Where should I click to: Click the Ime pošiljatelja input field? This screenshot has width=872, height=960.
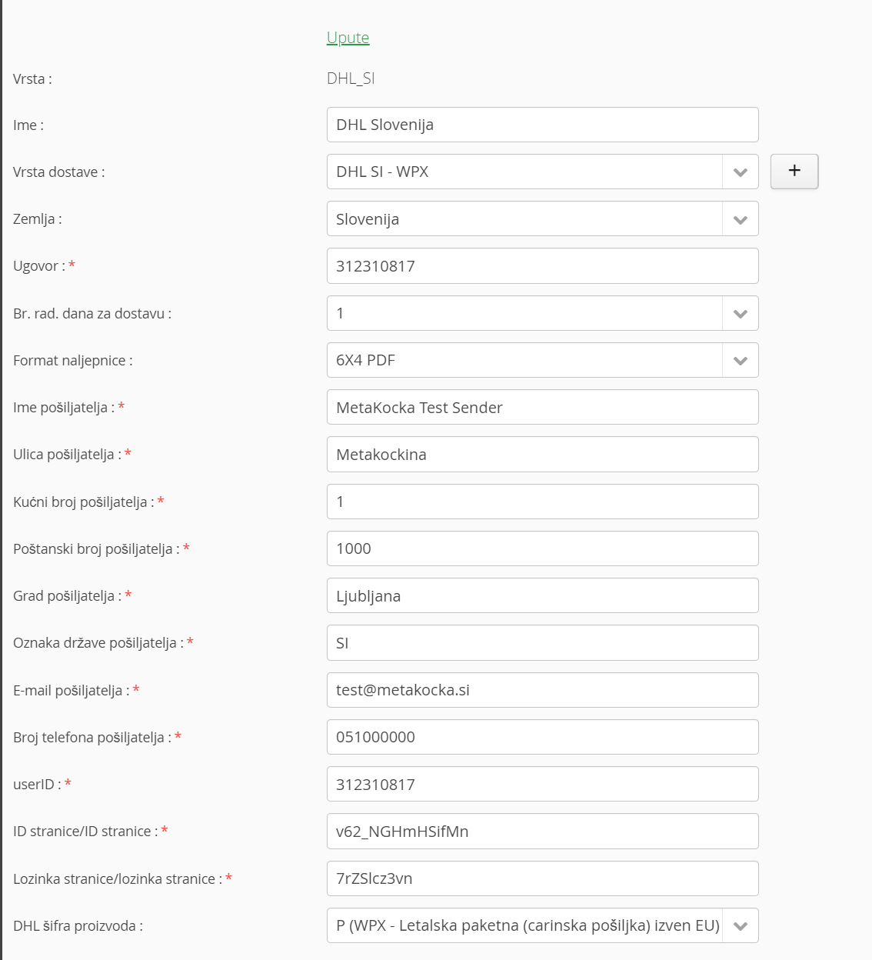click(542, 407)
